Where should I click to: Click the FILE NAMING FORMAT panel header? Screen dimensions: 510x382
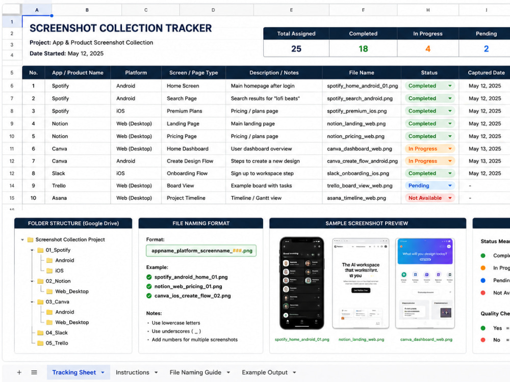pyautogui.click(x=200, y=224)
